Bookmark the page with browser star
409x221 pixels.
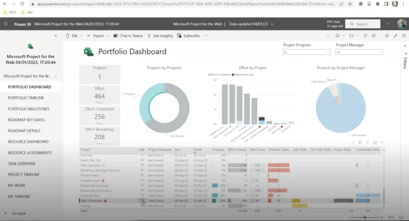(350, 4)
